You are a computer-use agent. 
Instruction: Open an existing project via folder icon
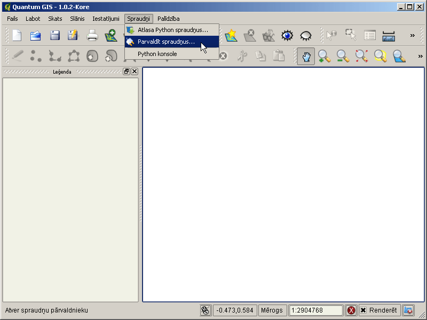click(36, 35)
